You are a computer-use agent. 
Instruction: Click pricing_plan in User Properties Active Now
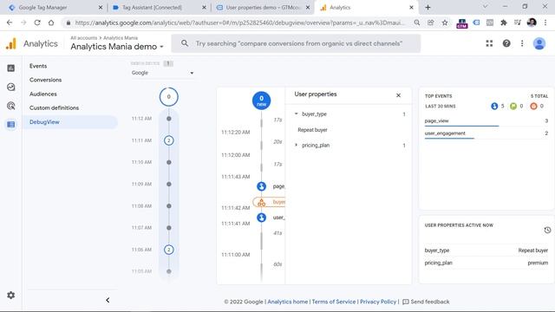point(439,263)
